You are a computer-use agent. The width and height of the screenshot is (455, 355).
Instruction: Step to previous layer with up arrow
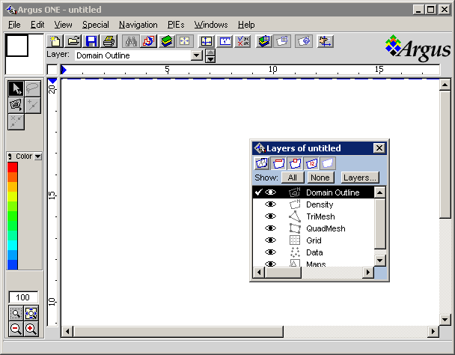[210, 52]
